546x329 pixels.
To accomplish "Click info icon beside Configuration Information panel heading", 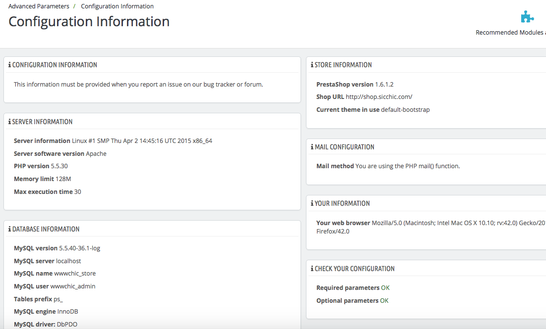I will 9,65.
